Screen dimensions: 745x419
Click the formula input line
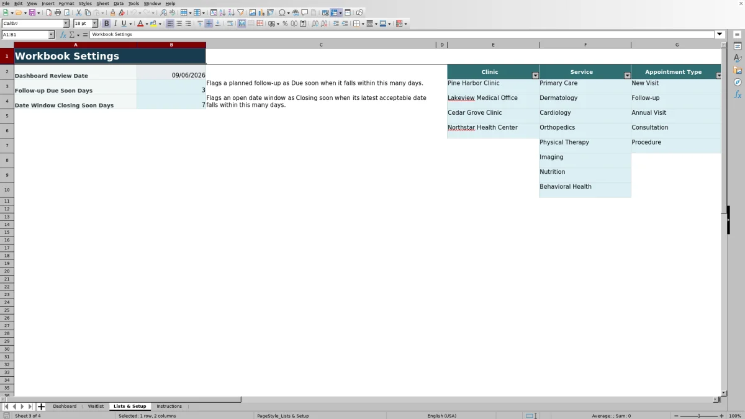402,35
